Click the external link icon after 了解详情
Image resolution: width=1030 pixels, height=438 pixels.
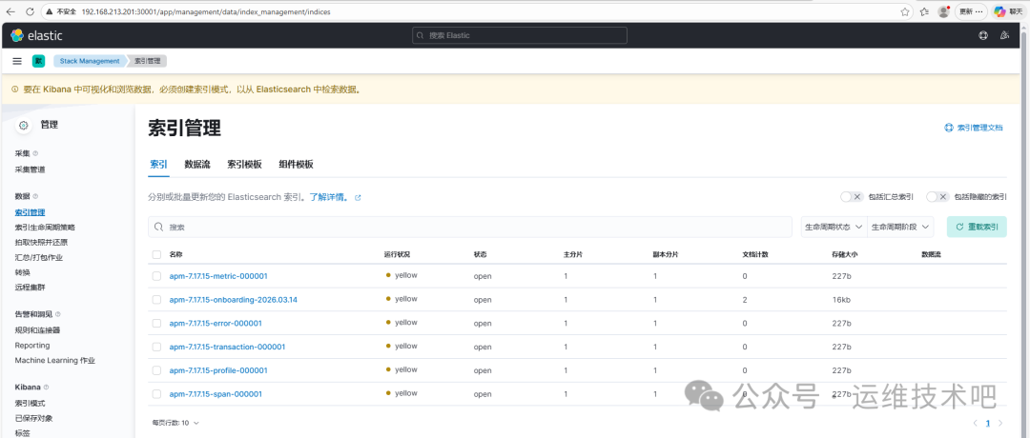coord(358,197)
